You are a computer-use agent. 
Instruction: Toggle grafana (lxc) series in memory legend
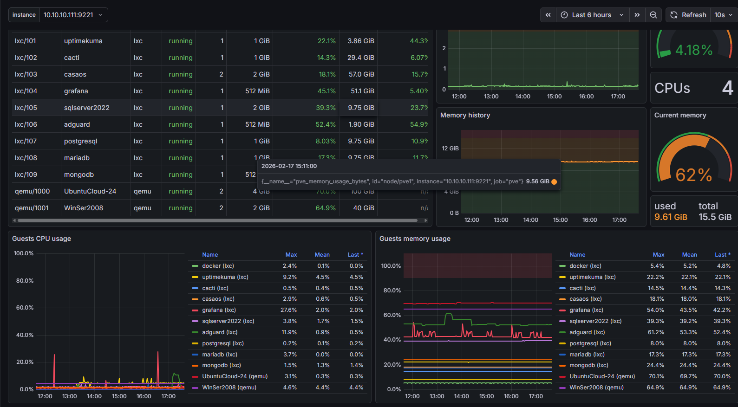[x=586, y=310]
